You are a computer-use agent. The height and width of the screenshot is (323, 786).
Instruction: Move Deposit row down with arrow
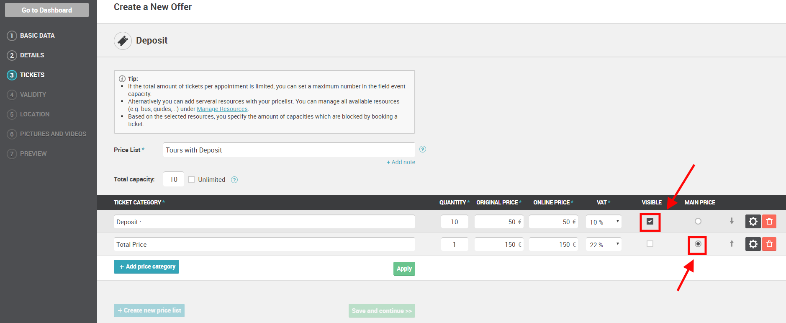[732, 221]
